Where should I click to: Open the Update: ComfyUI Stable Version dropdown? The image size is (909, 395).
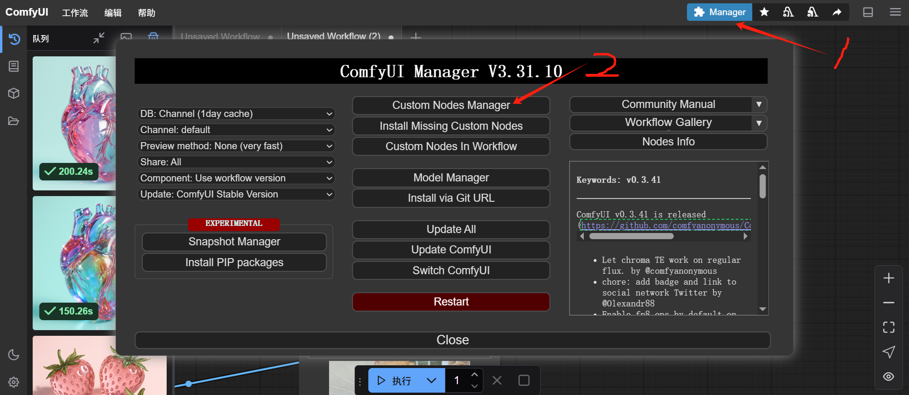[236, 194]
